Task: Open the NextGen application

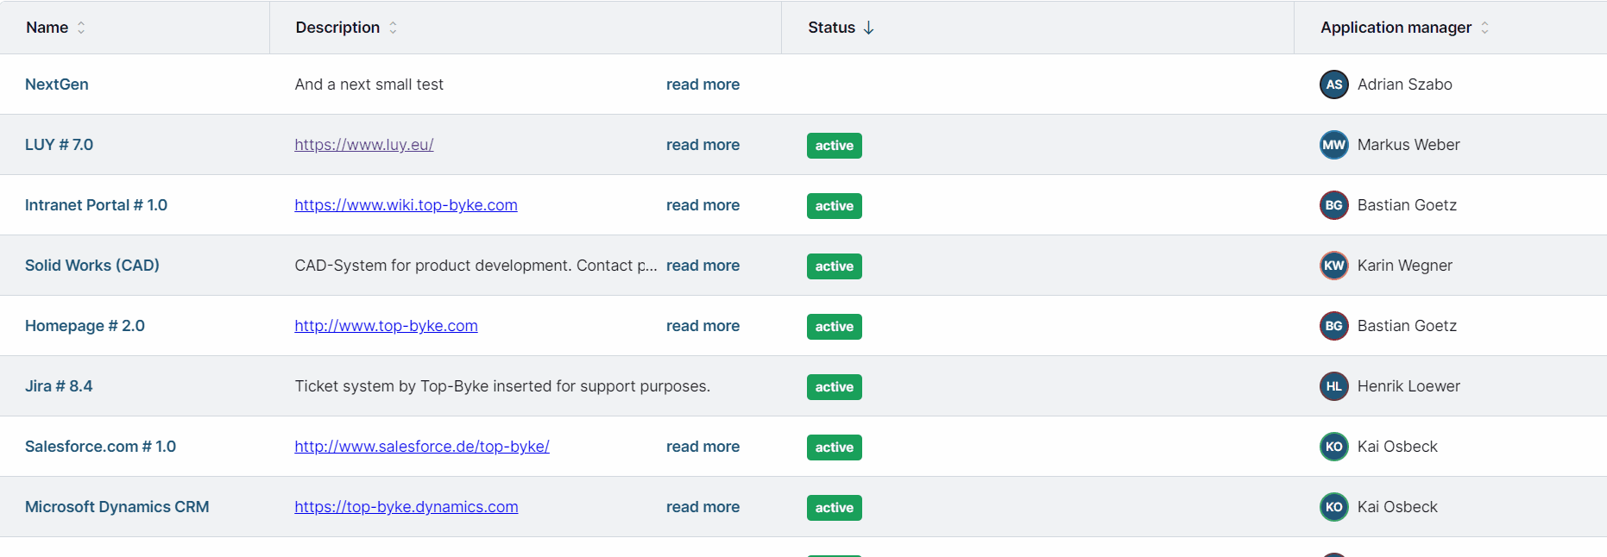Action: [x=57, y=84]
